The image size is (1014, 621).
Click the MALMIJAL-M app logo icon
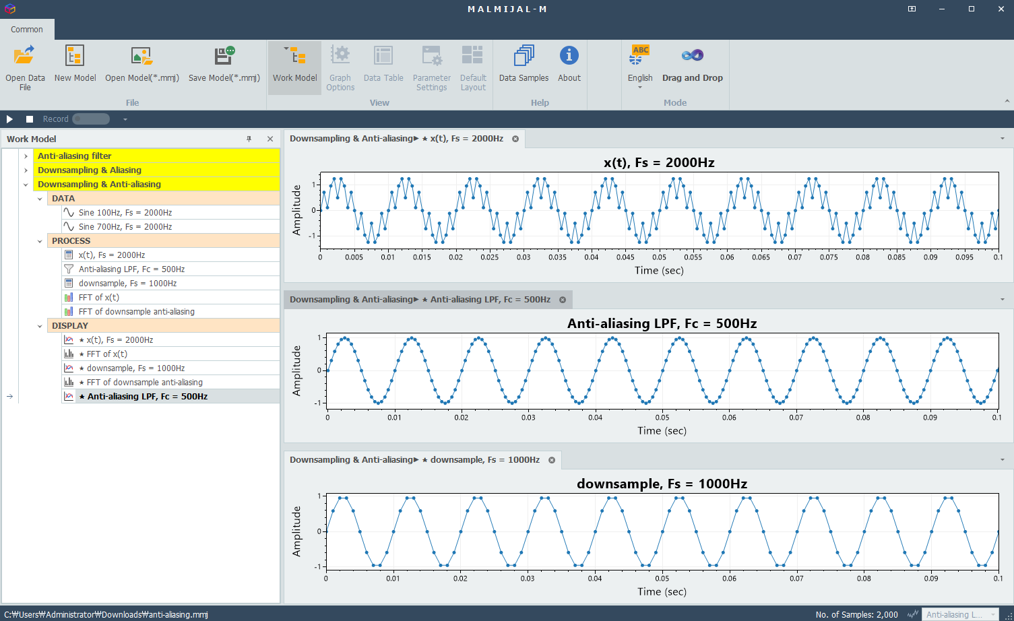(9, 9)
